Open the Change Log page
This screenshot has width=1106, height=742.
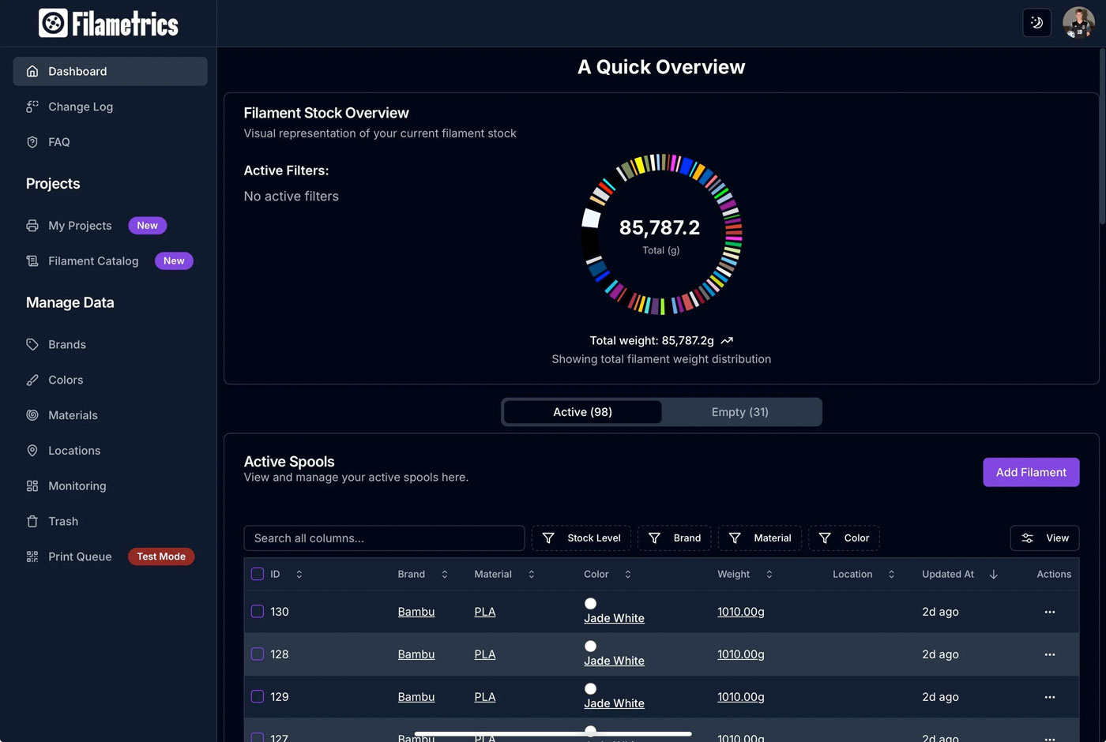click(x=80, y=107)
